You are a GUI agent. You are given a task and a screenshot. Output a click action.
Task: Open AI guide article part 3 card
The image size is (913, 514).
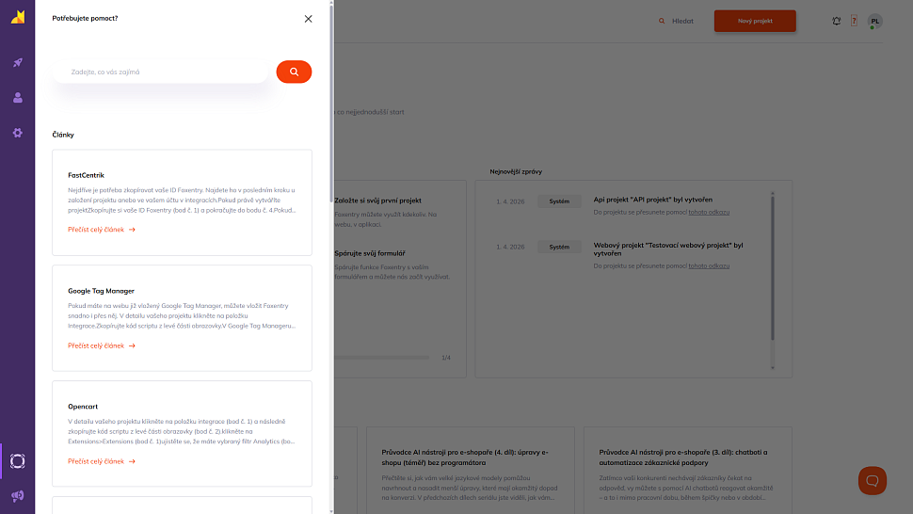point(688,471)
